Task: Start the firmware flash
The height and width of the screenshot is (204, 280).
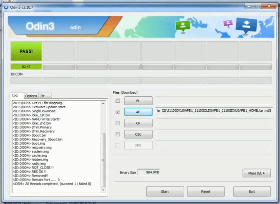Action: pos(165,191)
